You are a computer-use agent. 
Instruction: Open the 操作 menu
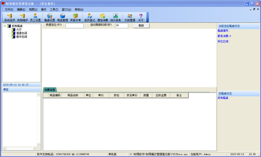click(43, 10)
